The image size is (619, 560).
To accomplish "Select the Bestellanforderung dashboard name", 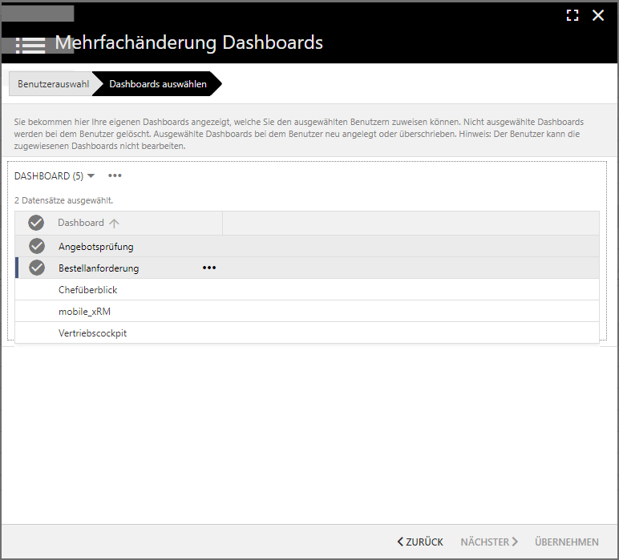I will pos(99,268).
